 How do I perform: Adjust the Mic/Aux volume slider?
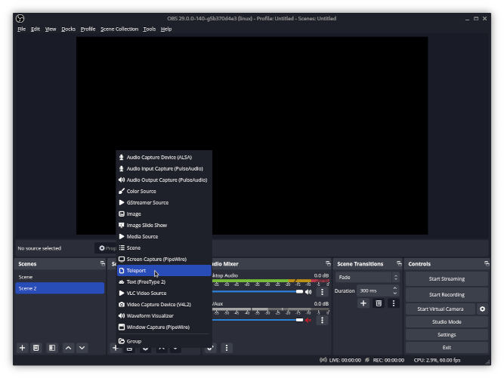coord(258,320)
